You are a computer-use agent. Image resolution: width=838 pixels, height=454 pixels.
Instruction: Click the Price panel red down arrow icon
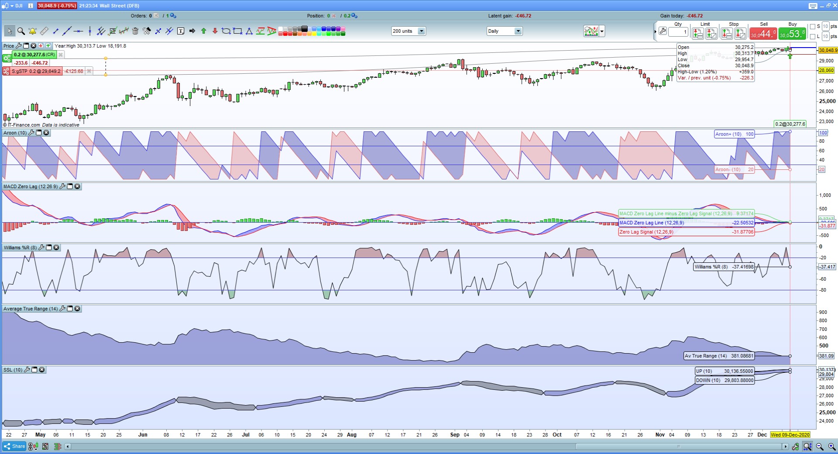[41, 46]
